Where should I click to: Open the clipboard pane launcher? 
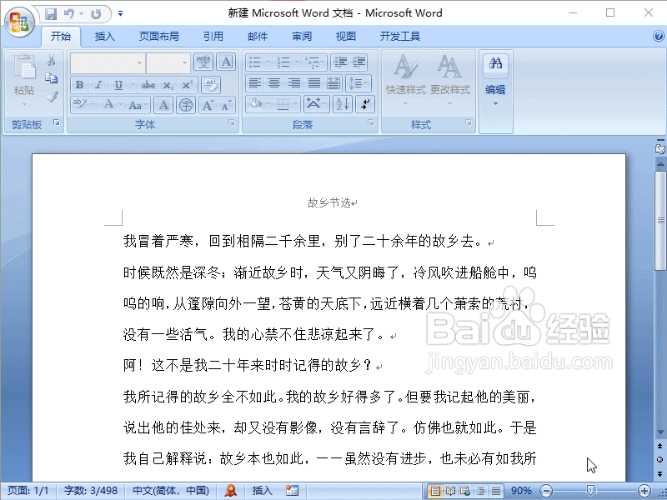[56, 122]
